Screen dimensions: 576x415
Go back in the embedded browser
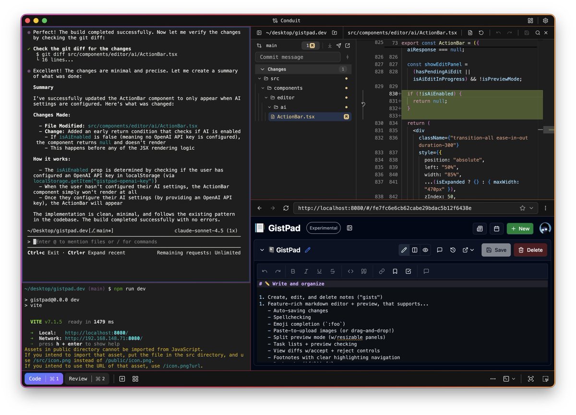coord(260,208)
